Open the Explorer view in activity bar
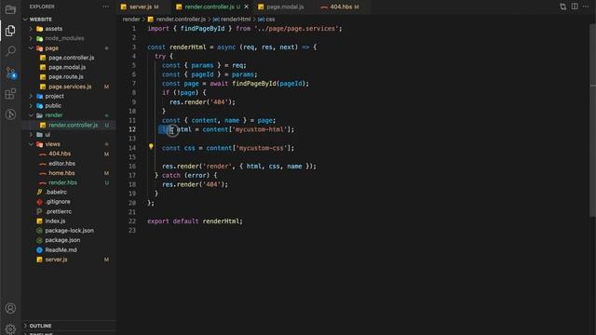The image size is (596, 335). coord(10,31)
